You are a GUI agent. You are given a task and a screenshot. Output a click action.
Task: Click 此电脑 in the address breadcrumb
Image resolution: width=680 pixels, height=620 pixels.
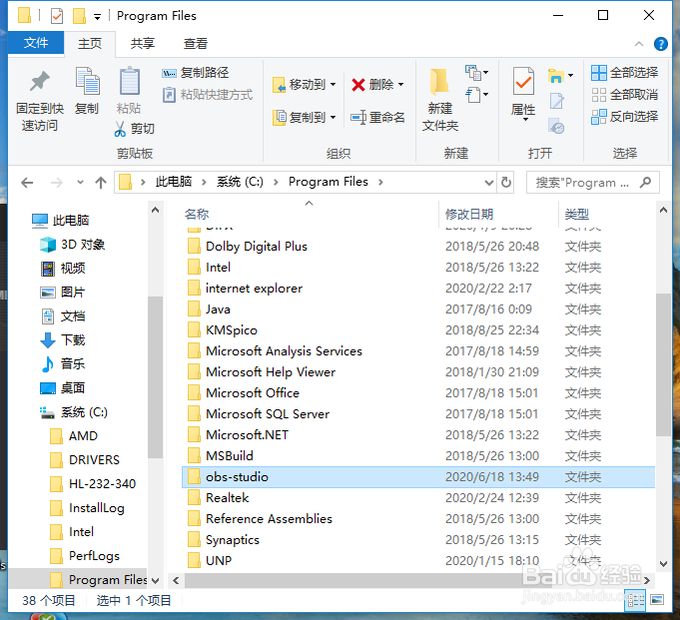tap(174, 182)
